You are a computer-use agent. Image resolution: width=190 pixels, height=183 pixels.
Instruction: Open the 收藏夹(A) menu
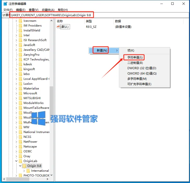48,10
